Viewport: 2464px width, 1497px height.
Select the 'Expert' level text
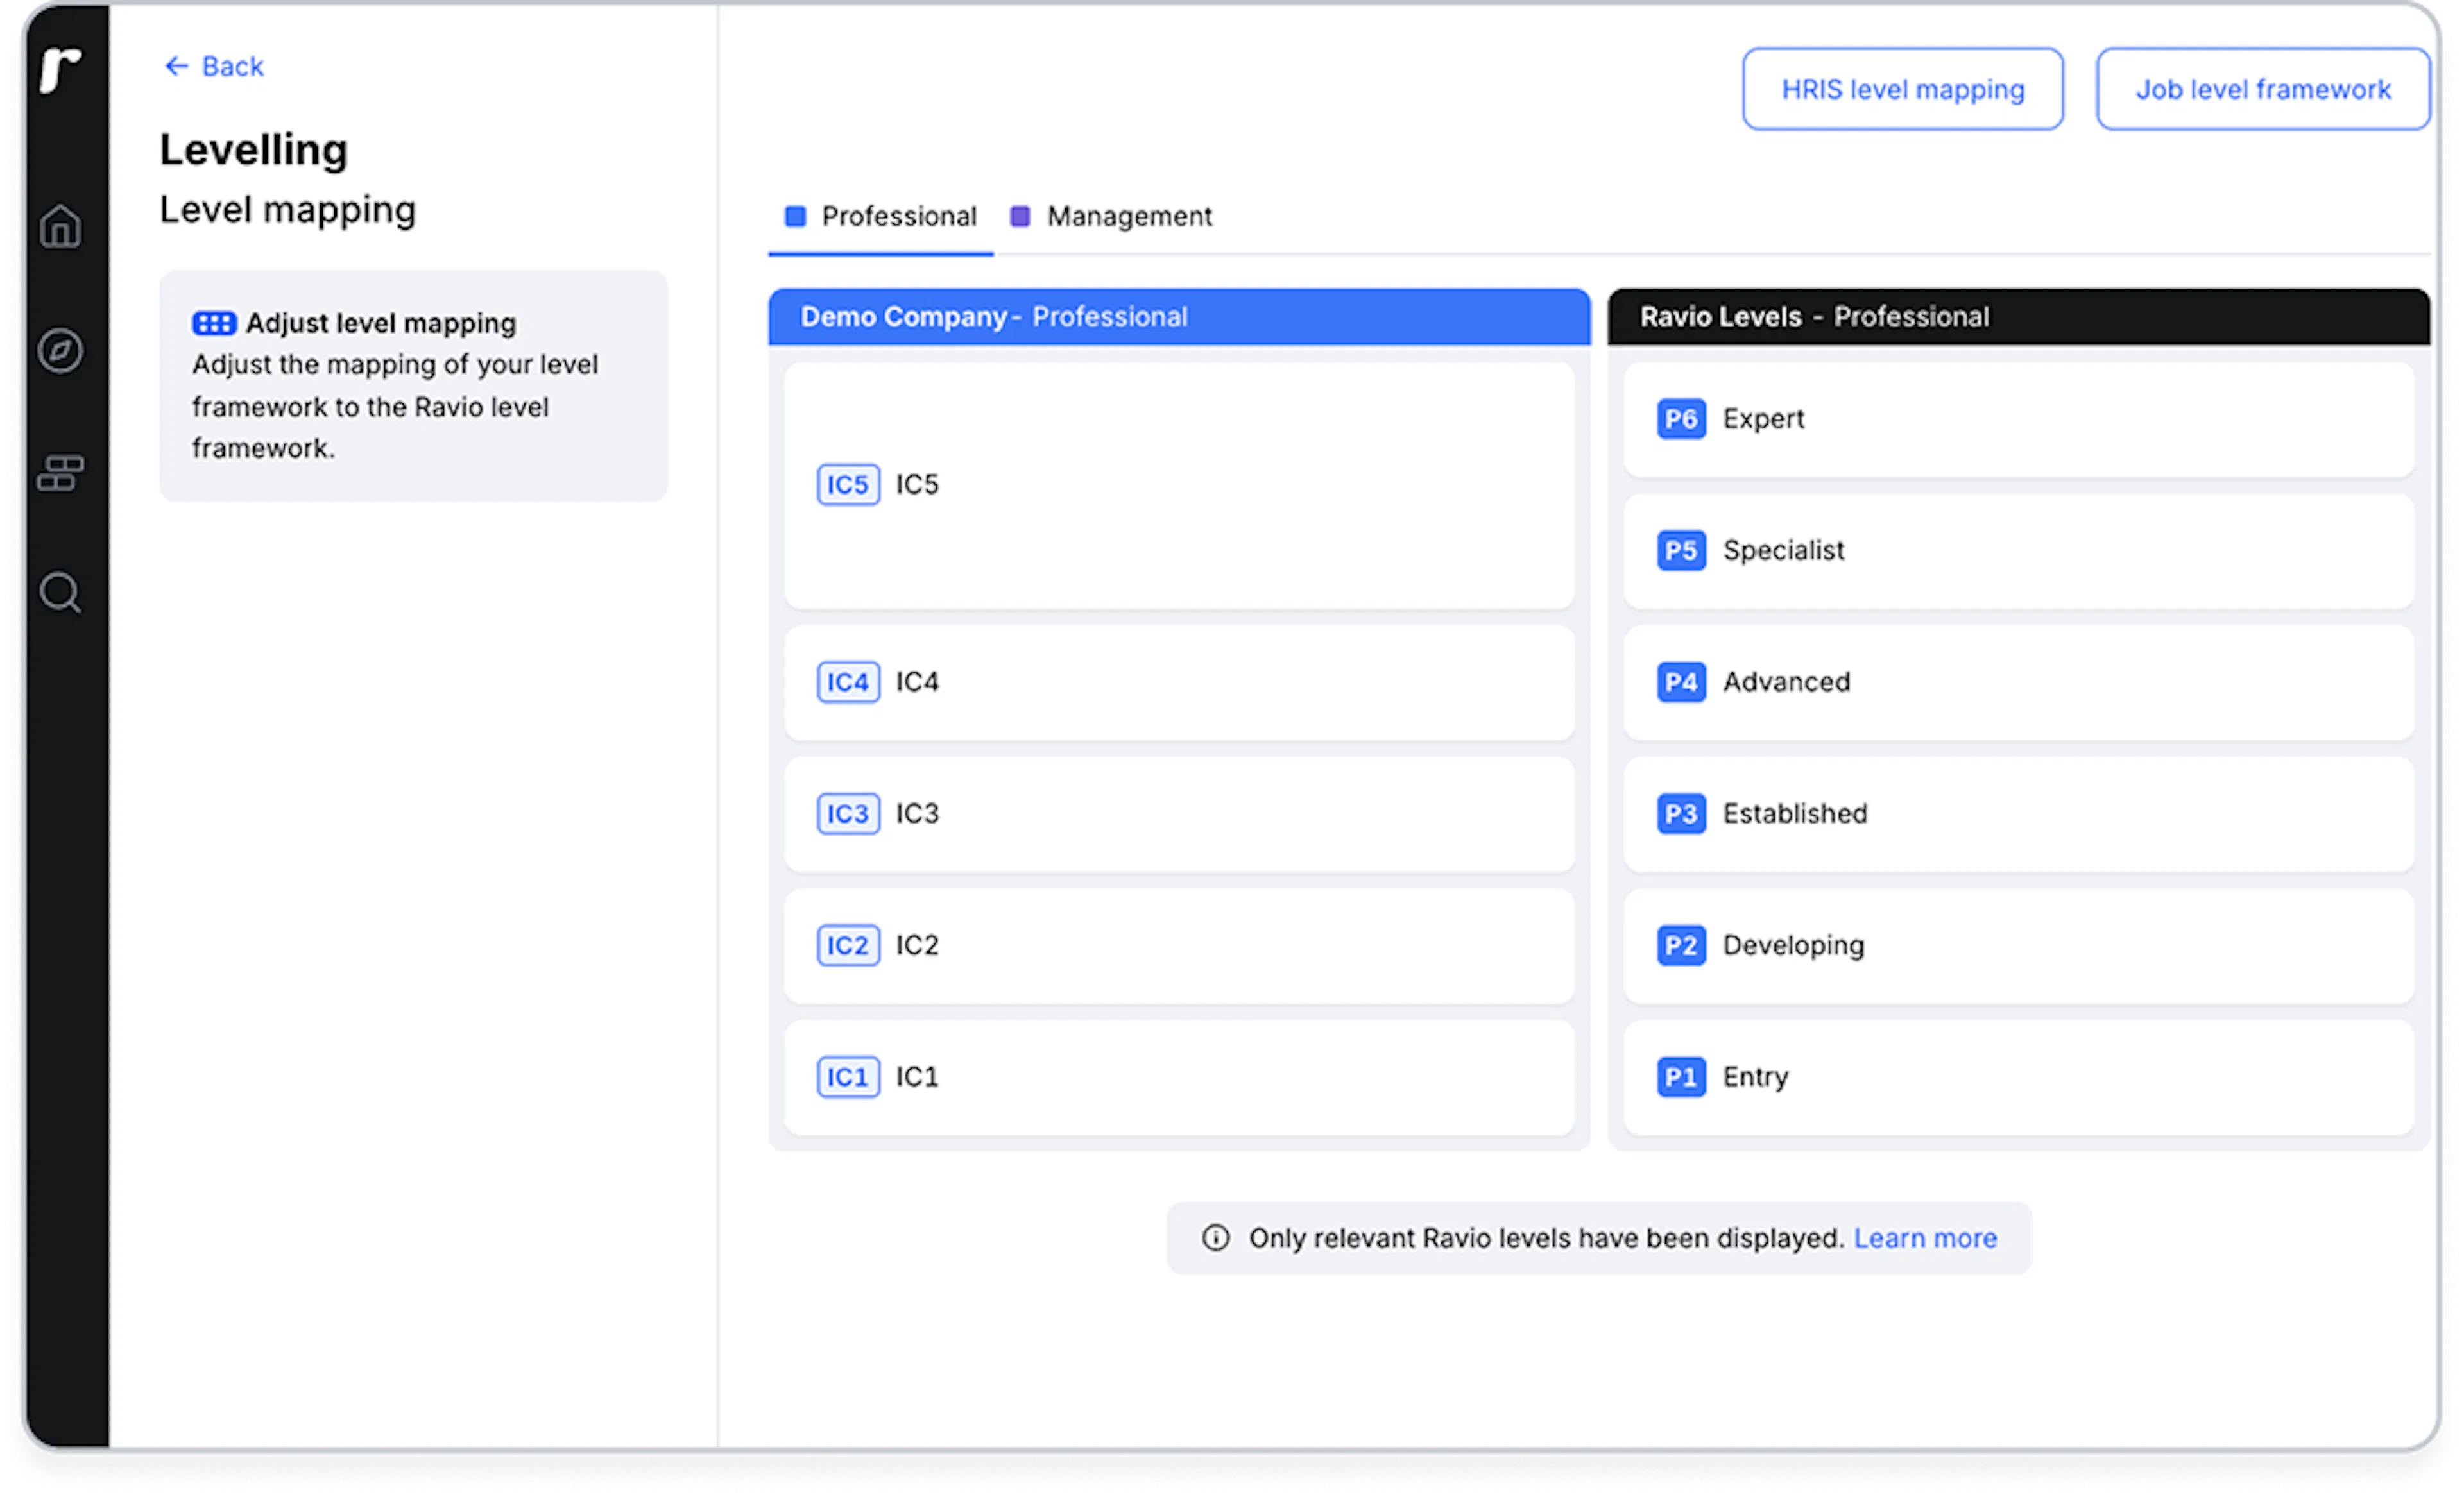[x=1763, y=419]
